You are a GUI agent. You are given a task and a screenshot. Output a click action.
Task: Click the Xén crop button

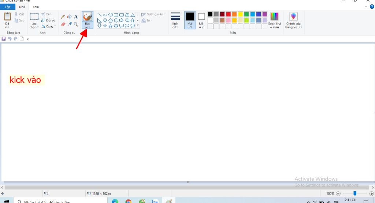(47, 14)
